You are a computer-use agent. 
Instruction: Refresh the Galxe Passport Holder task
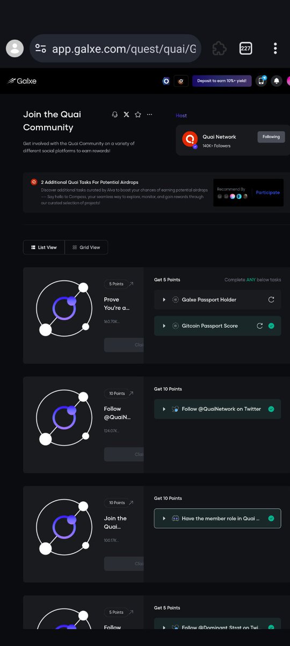click(x=271, y=299)
